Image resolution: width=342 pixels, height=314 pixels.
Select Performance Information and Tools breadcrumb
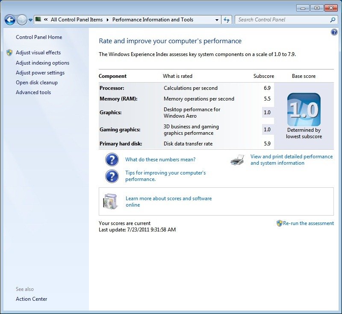(153, 20)
